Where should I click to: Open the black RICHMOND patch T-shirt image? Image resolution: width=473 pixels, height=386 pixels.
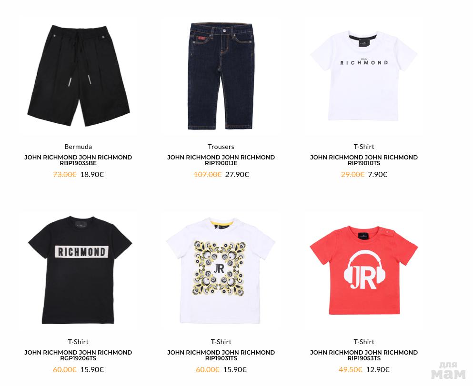[80, 270]
